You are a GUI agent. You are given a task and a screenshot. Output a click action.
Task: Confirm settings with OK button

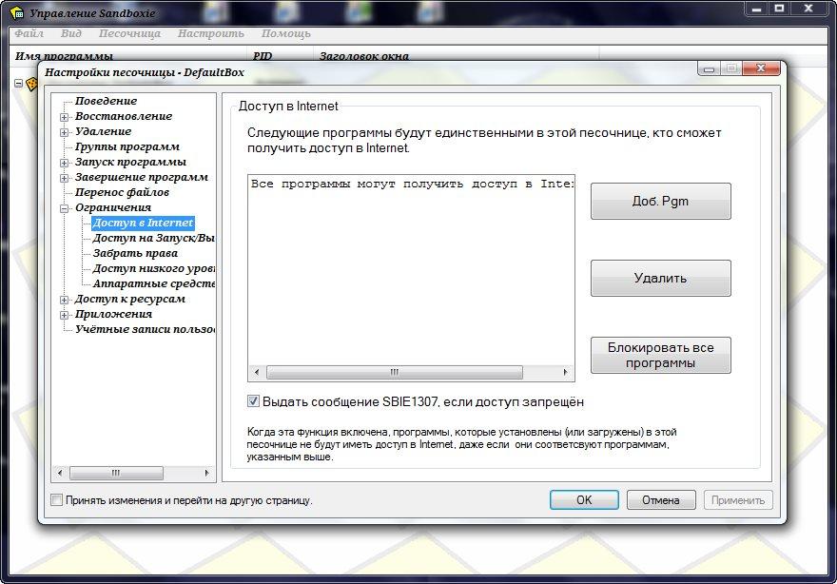(584, 499)
